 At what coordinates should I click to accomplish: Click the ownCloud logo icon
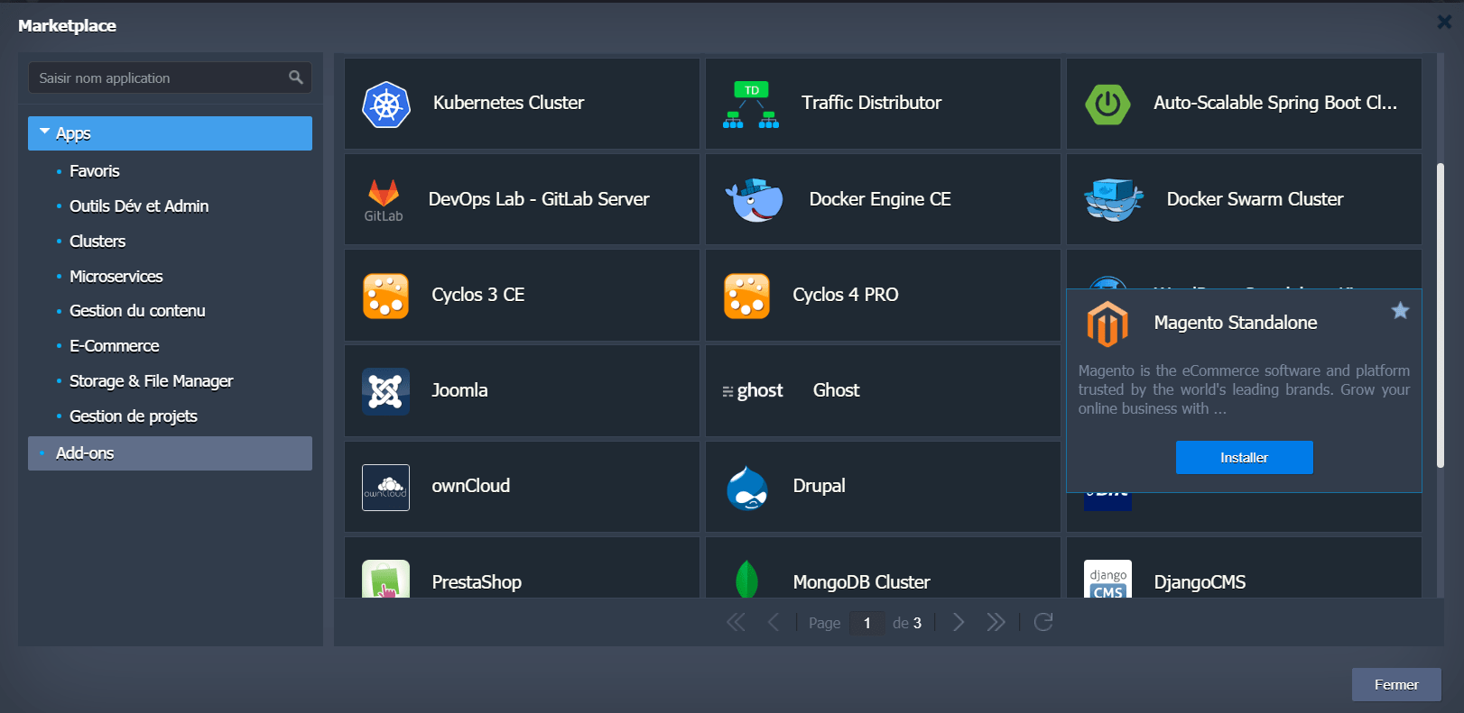coord(386,488)
